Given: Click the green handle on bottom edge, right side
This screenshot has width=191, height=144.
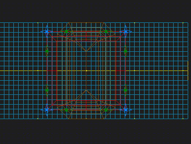Looking at the screenshot, I should (x=106, y=110).
